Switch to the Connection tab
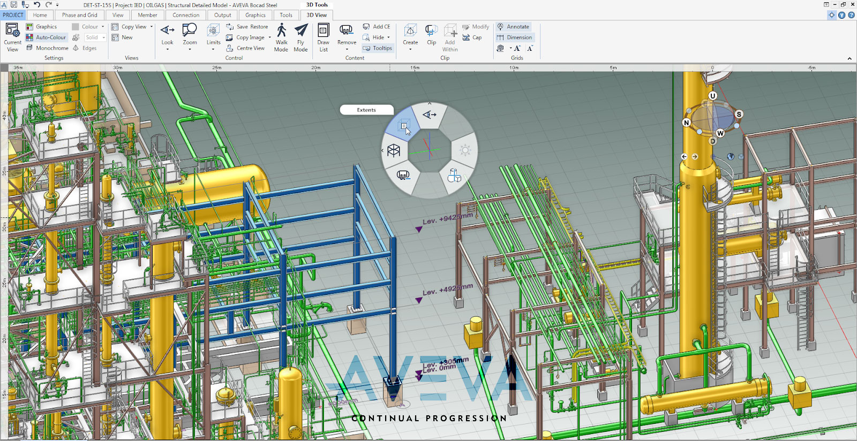Image resolution: width=857 pixels, height=441 pixels. point(186,15)
